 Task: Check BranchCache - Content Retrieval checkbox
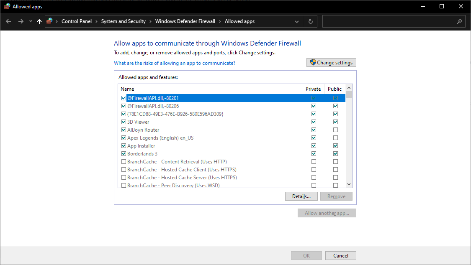click(124, 161)
